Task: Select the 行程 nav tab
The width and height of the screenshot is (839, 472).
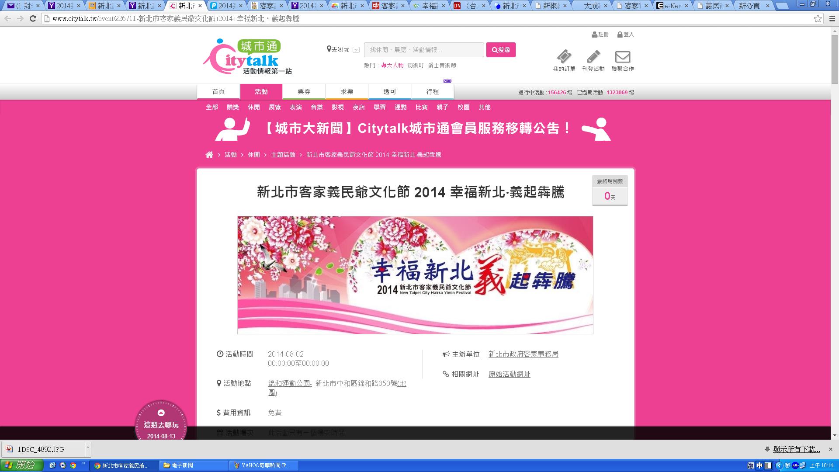Action: click(433, 92)
